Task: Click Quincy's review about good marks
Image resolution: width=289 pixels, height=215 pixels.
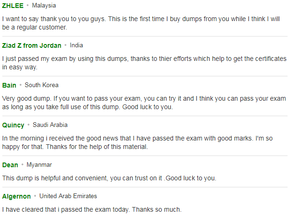Action: [x=137, y=142]
